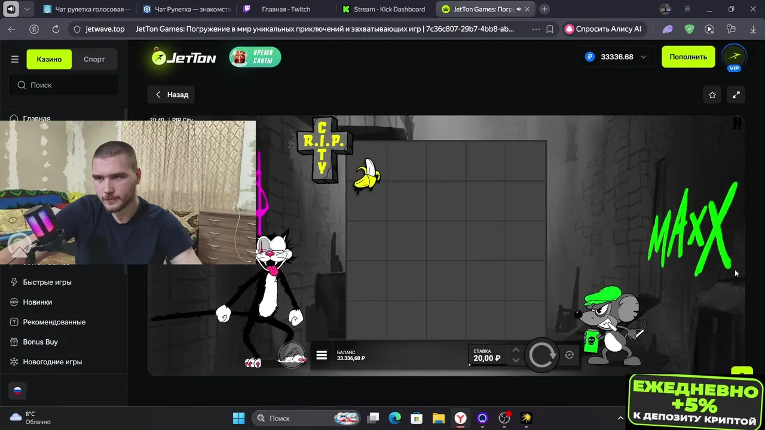Show hidden system tray icons
This screenshot has width=765, height=430.
620,418
